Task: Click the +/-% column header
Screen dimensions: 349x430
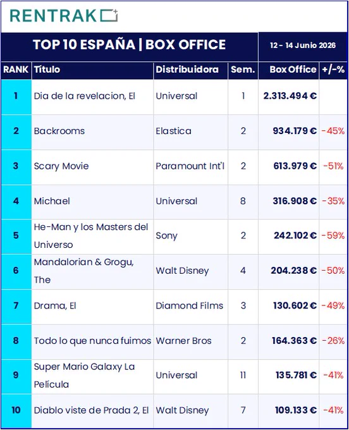Action: [x=333, y=70]
